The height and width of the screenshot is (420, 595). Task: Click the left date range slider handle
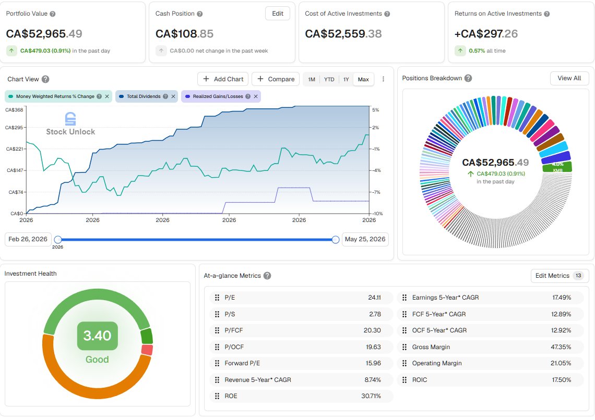tap(58, 240)
